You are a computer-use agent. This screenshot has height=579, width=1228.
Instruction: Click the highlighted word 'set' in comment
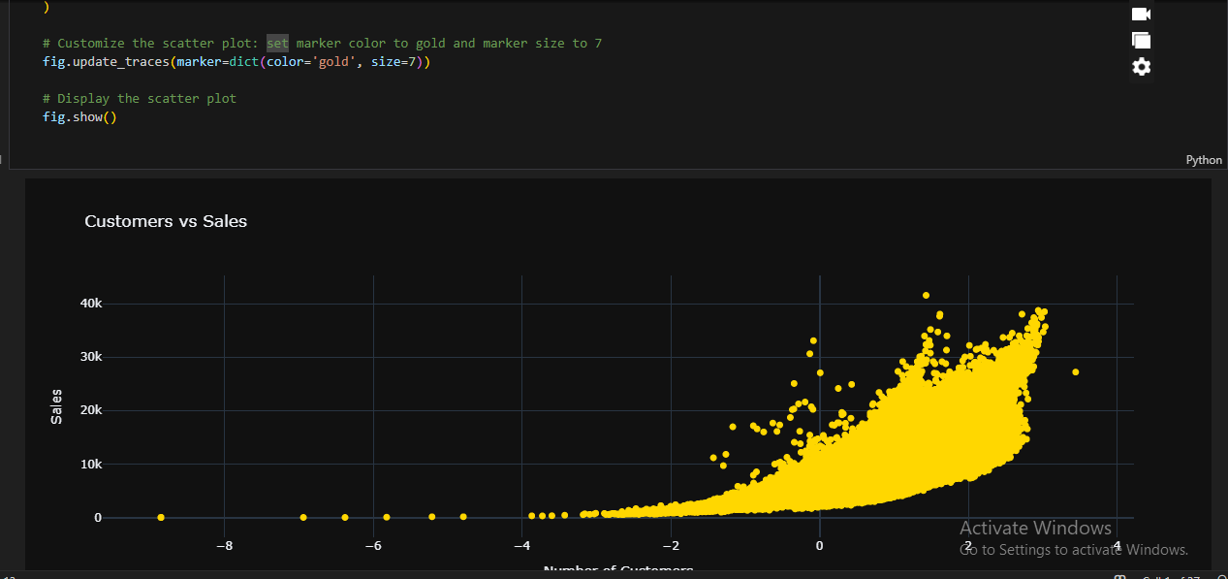coord(278,44)
